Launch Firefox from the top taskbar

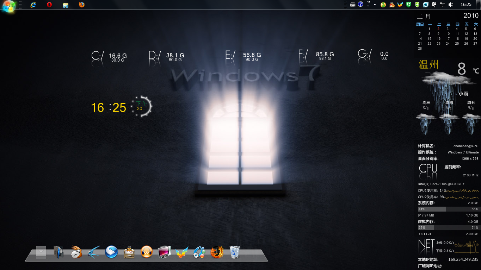click(82, 5)
